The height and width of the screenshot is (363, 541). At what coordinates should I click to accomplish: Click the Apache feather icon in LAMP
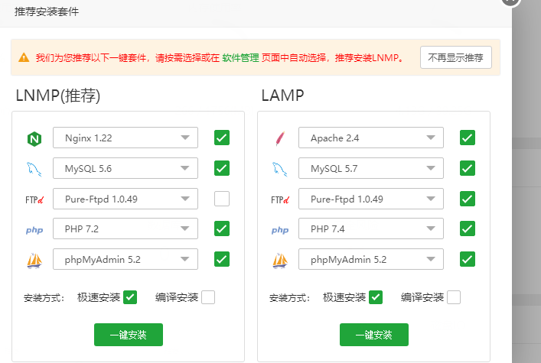[280, 138]
